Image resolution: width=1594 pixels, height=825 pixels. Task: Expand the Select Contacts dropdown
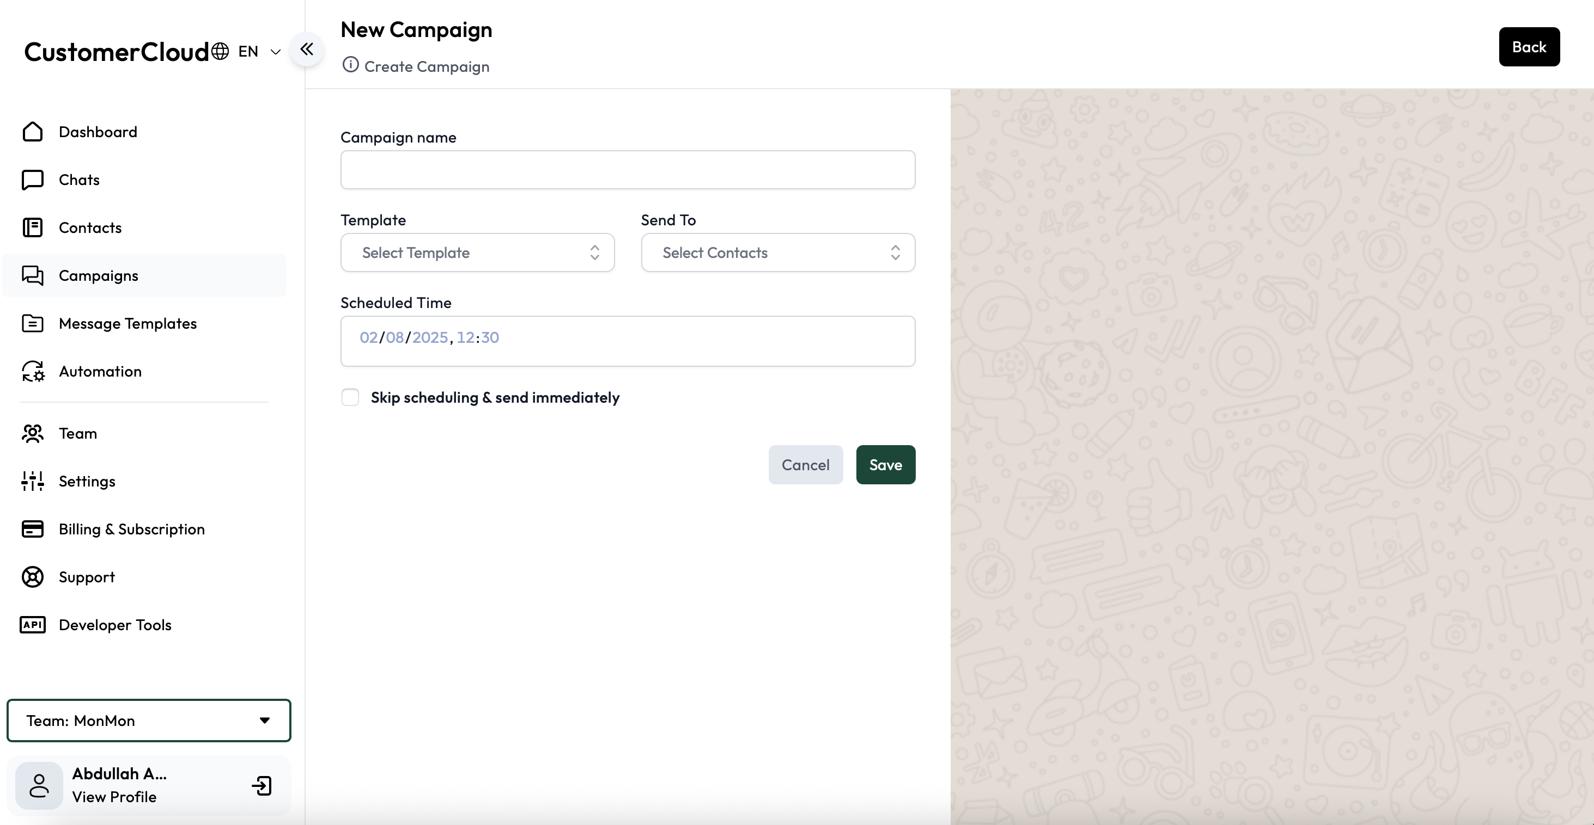(x=778, y=252)
